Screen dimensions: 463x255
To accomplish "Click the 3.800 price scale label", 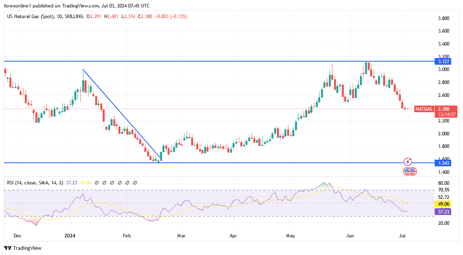I will click(x=444, y=18).
